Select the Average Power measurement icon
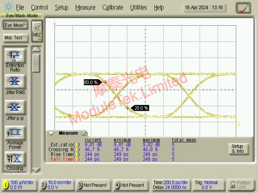The width and height of the screenshot is (258, 193). coord(15,133)
